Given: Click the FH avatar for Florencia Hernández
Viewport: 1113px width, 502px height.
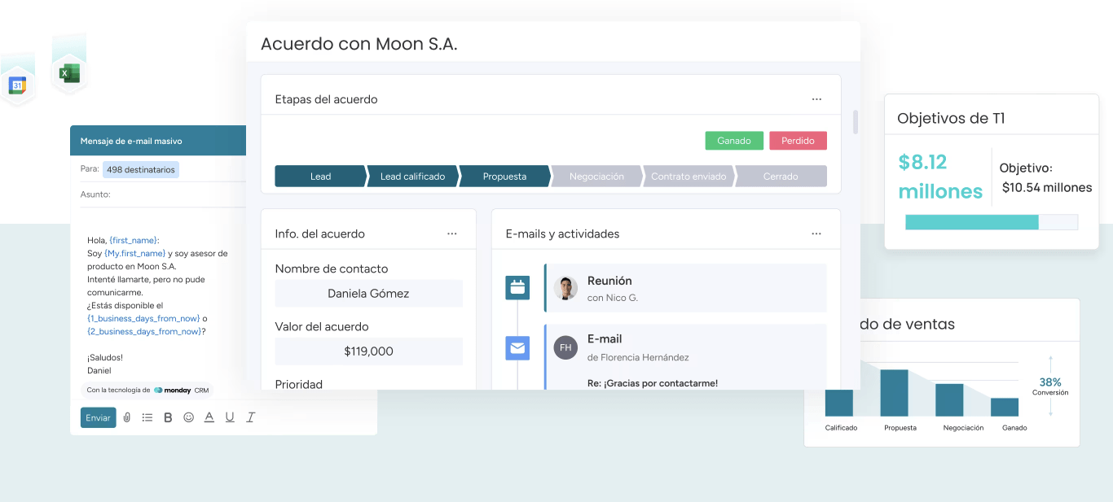Looking at the screenshot, I should 565,347.
